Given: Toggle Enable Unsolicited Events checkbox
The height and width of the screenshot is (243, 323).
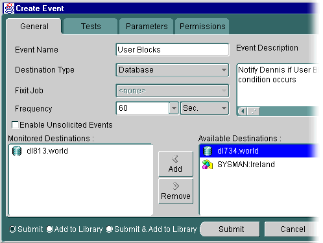Looking at the screenshot, I should (x=15, y=125).
